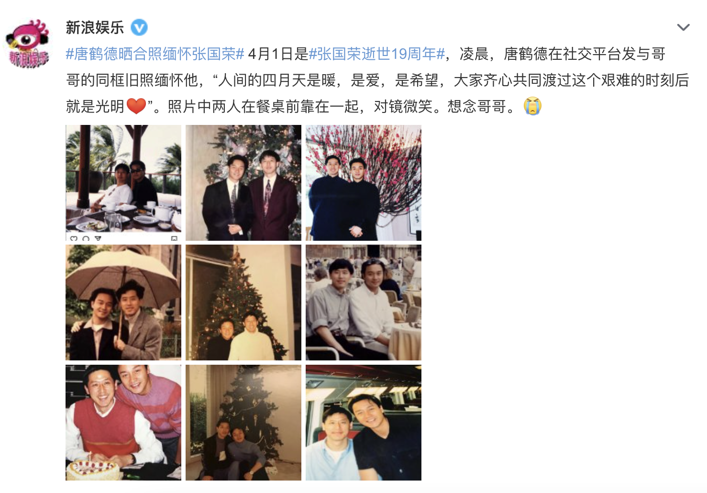Open the dark Christmas tree photo
The height and width of the screenshot is (493, 707).
click(243, 423)
